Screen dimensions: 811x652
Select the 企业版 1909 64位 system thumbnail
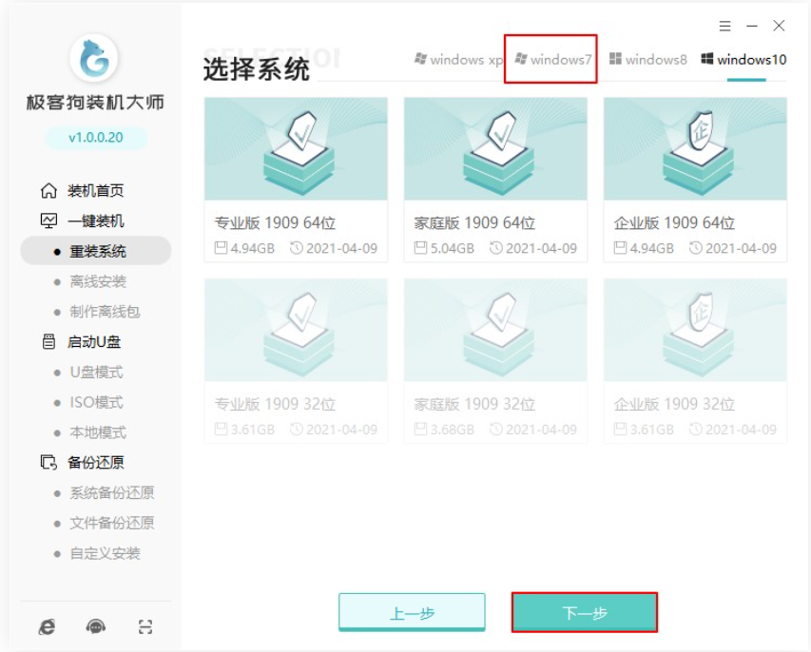click(x=695, y=149)
